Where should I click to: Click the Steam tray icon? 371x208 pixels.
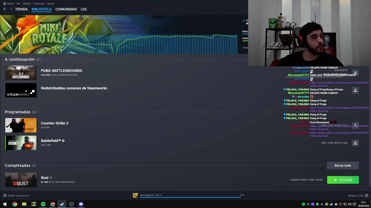(x=331, y=204)
